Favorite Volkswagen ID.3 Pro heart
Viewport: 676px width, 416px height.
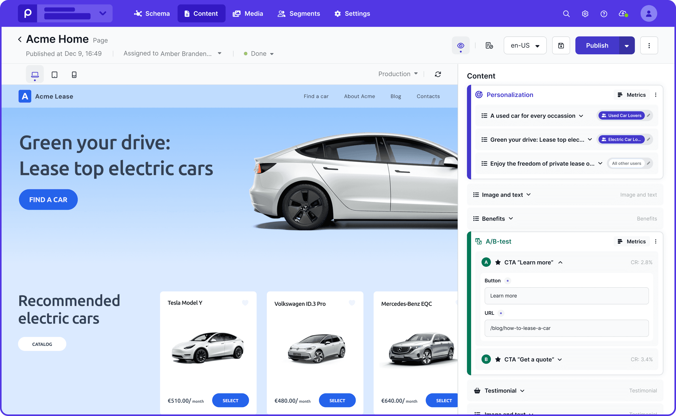click(352, 303)
